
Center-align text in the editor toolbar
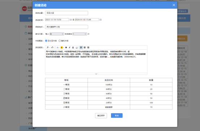pyautogui.click(x=85, y=47)
